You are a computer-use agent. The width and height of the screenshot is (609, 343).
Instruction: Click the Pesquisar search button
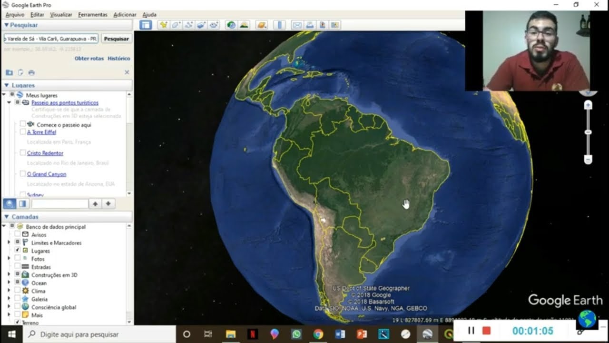click(x=116, y=39)
